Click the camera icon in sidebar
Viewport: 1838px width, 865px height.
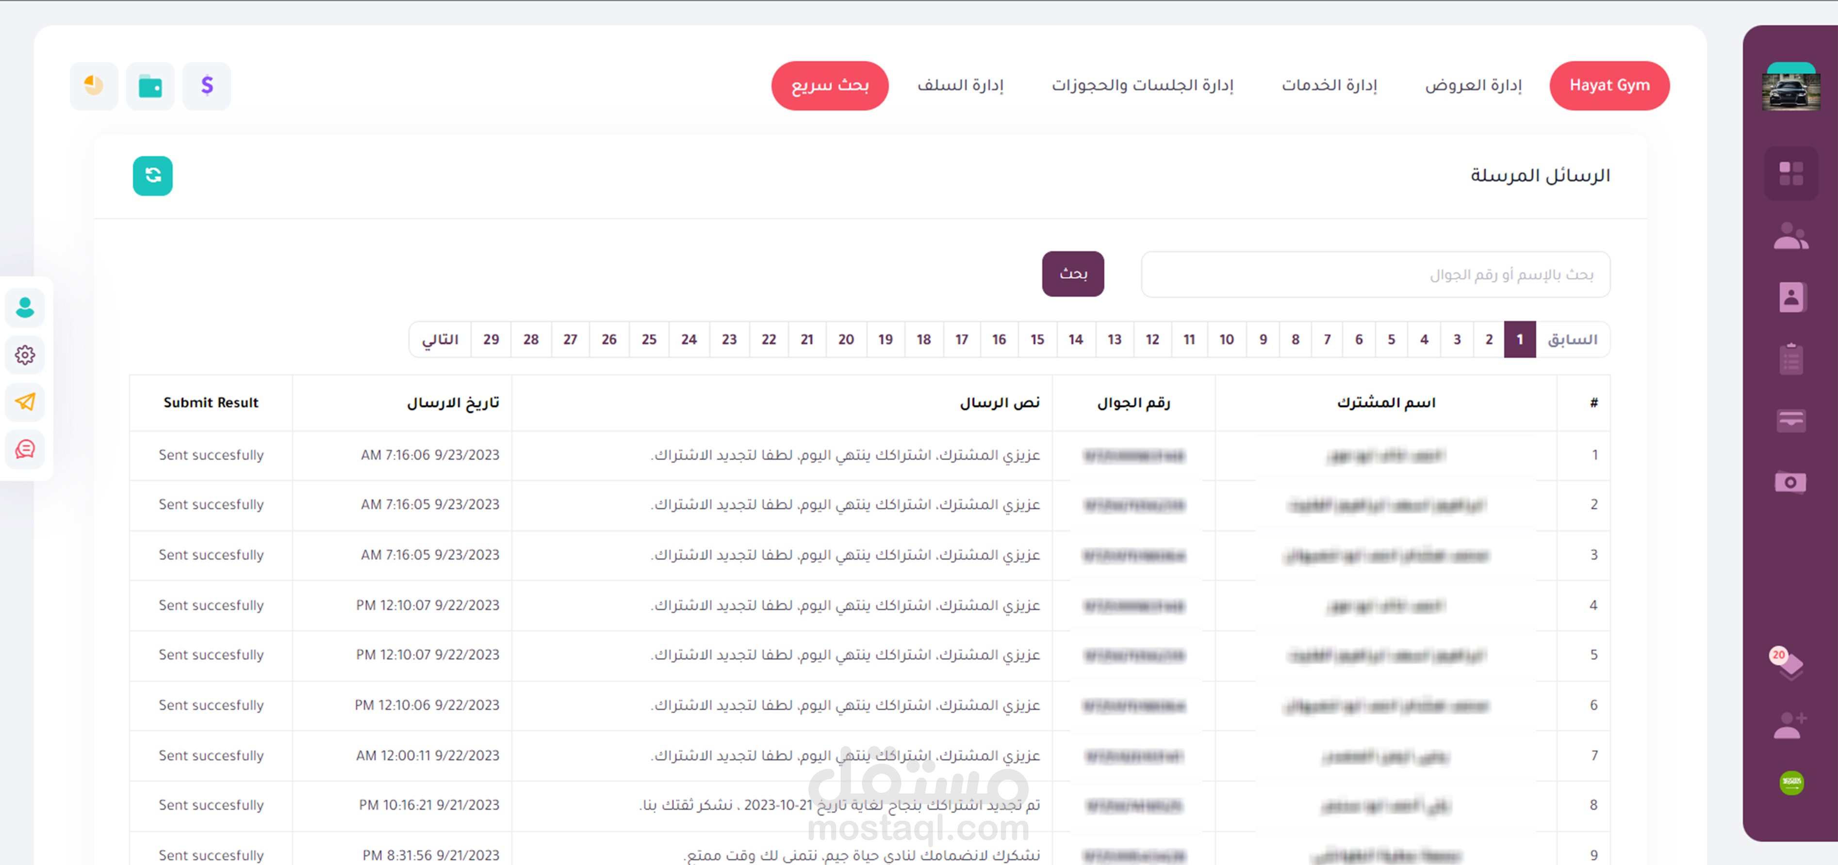tap(1791, 482)
